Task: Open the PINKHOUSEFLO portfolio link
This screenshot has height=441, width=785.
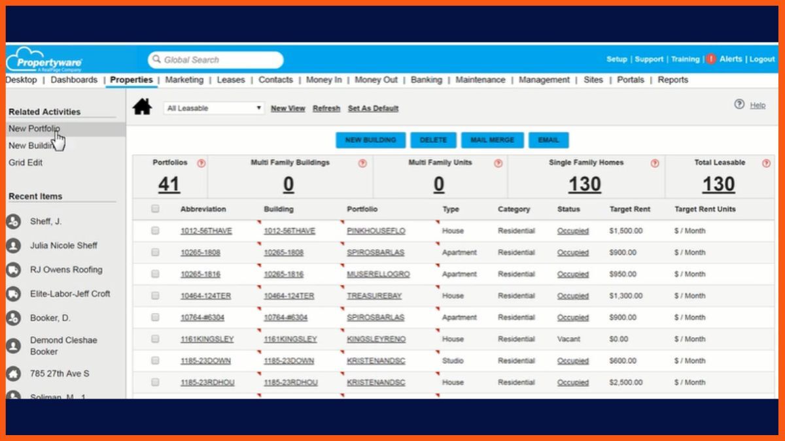Action: pos(375,231)
